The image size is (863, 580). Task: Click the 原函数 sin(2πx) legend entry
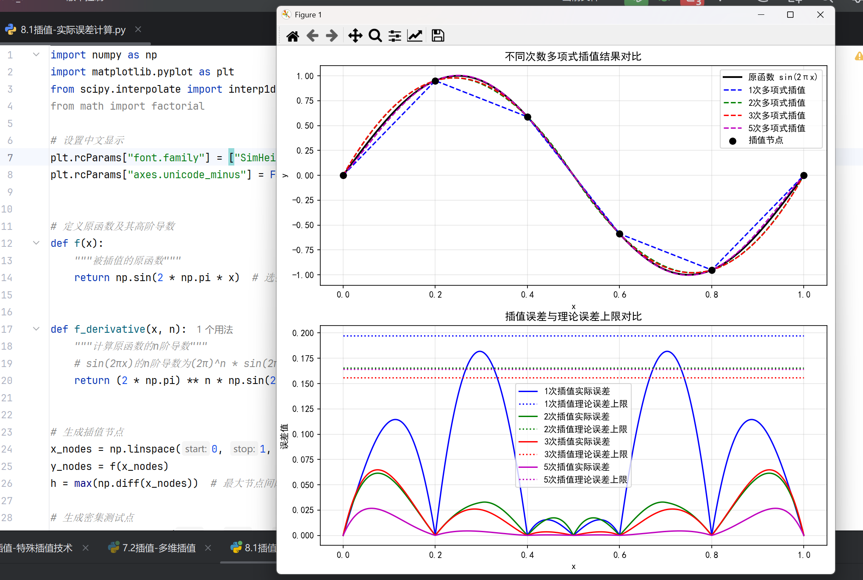pos(782,77)
